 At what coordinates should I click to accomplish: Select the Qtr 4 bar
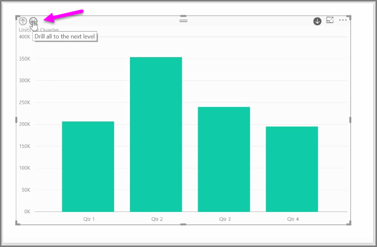(292, 169)
